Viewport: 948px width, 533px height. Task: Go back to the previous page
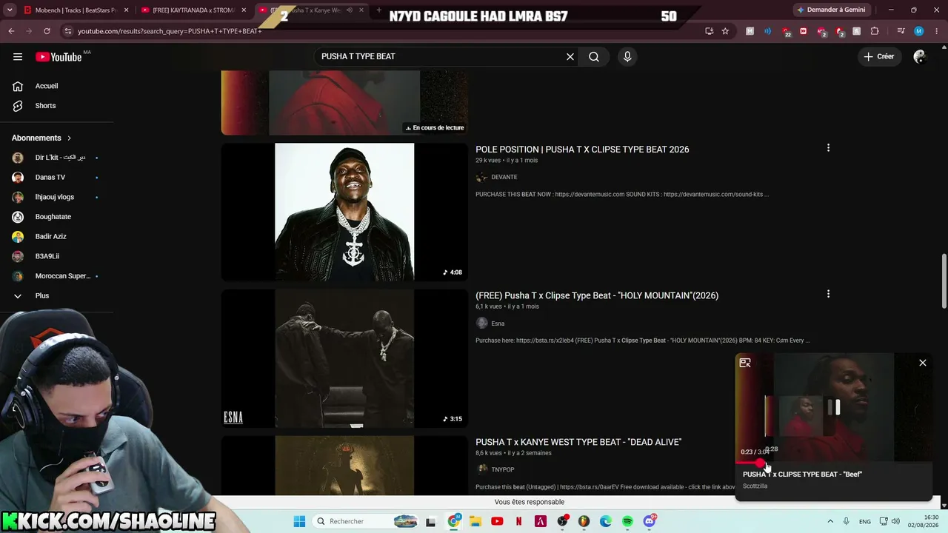click(11, 31)
